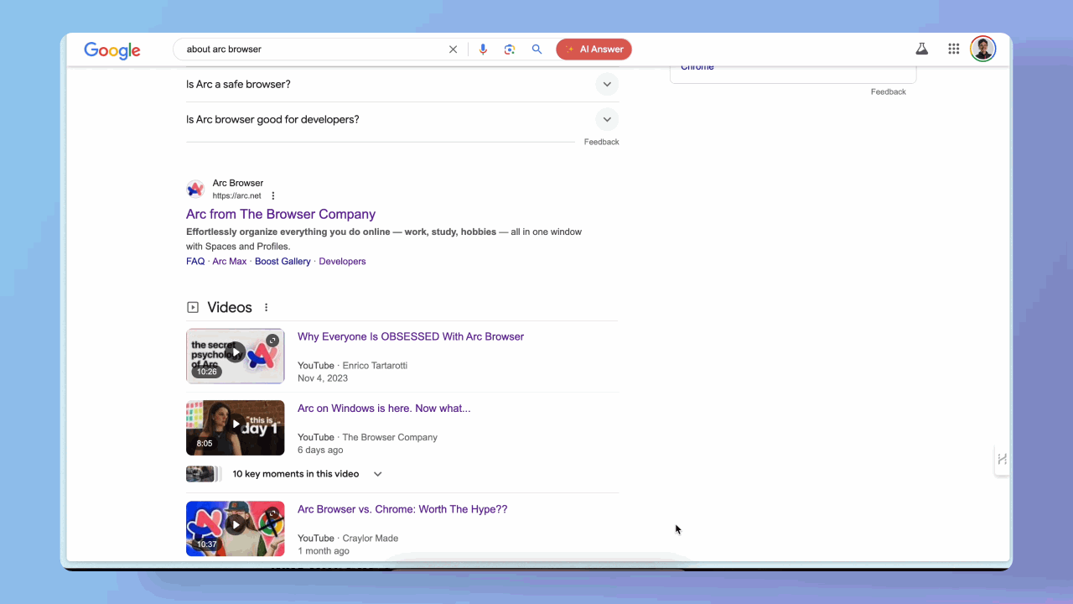The height and width of the screenshot is (604, 1073).
Task: Click 'YouTube · The Browser Company' source text
Action: point(367,437)
